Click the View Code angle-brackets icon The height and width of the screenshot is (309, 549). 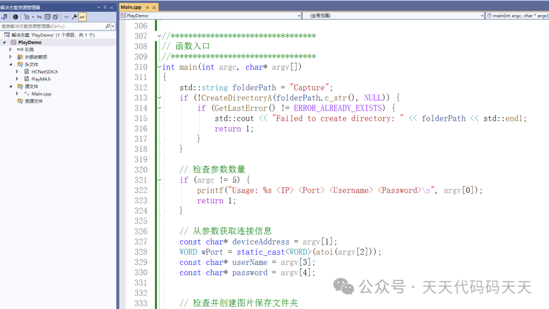(x=66, y=17)
